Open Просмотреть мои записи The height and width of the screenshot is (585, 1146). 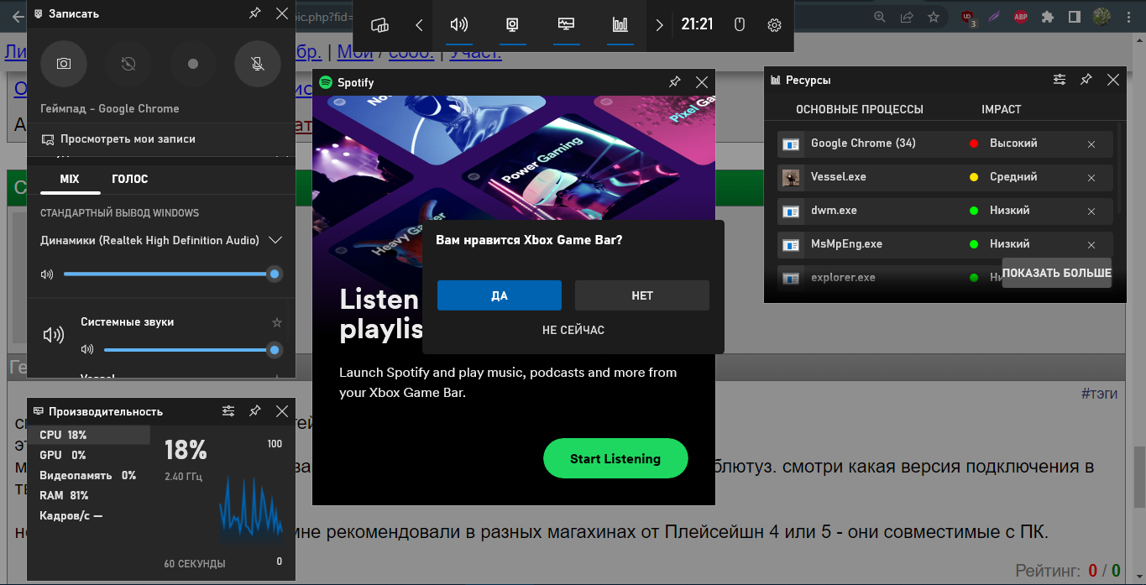click(x=128, y=139)
